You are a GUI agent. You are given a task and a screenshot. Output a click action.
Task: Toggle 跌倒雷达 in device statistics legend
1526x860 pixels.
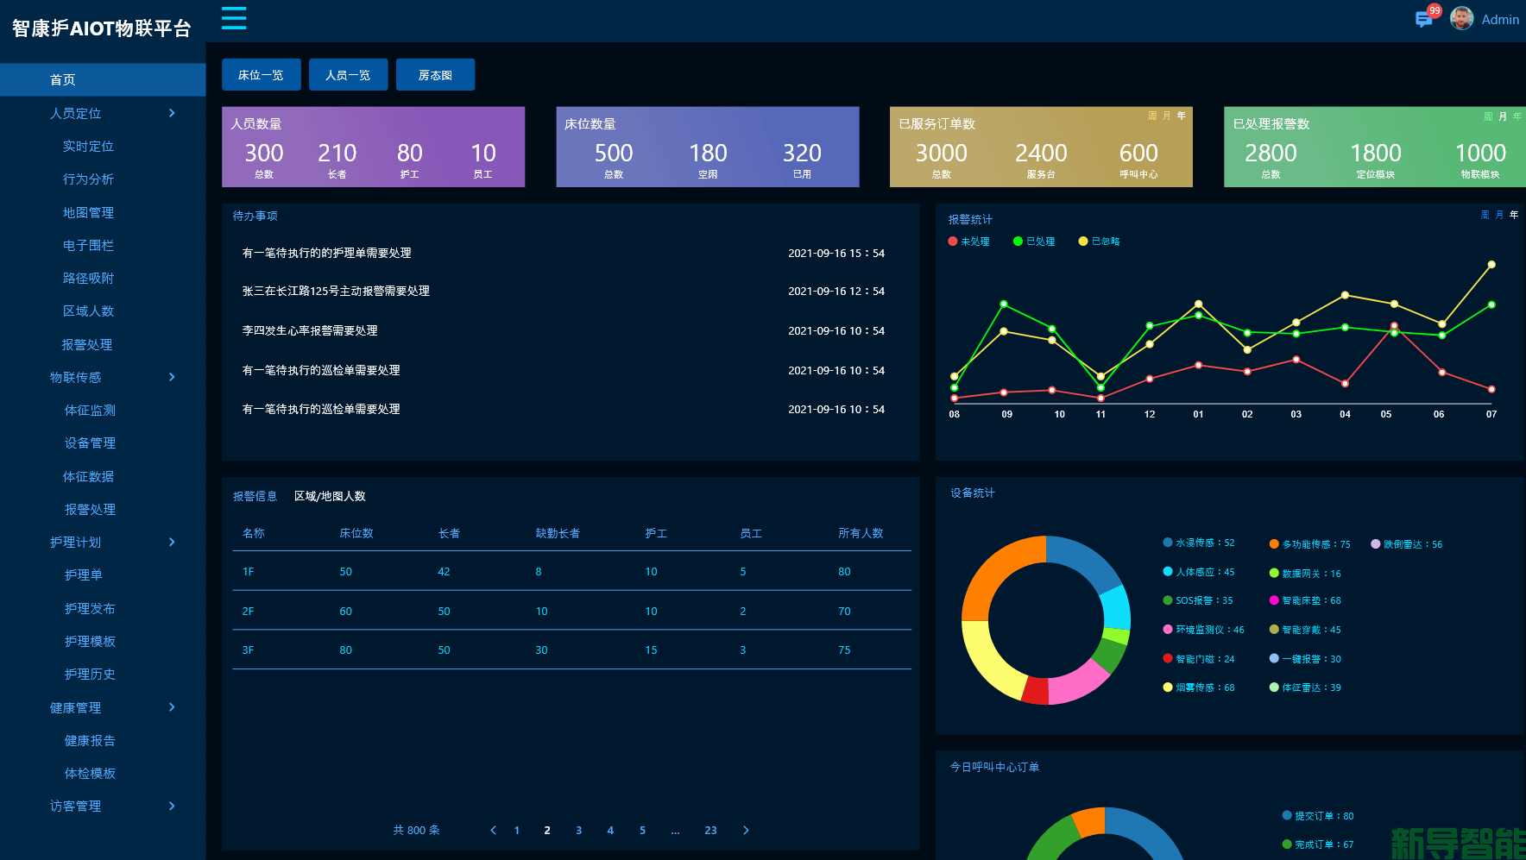[1406, 544]
